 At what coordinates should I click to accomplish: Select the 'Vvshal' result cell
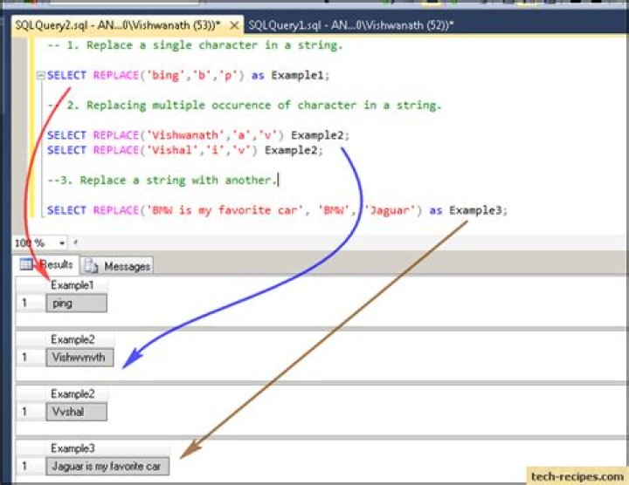(77, 412)
